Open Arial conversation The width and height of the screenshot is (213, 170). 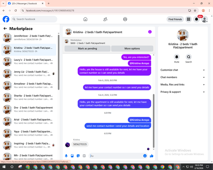click(29, 122)
